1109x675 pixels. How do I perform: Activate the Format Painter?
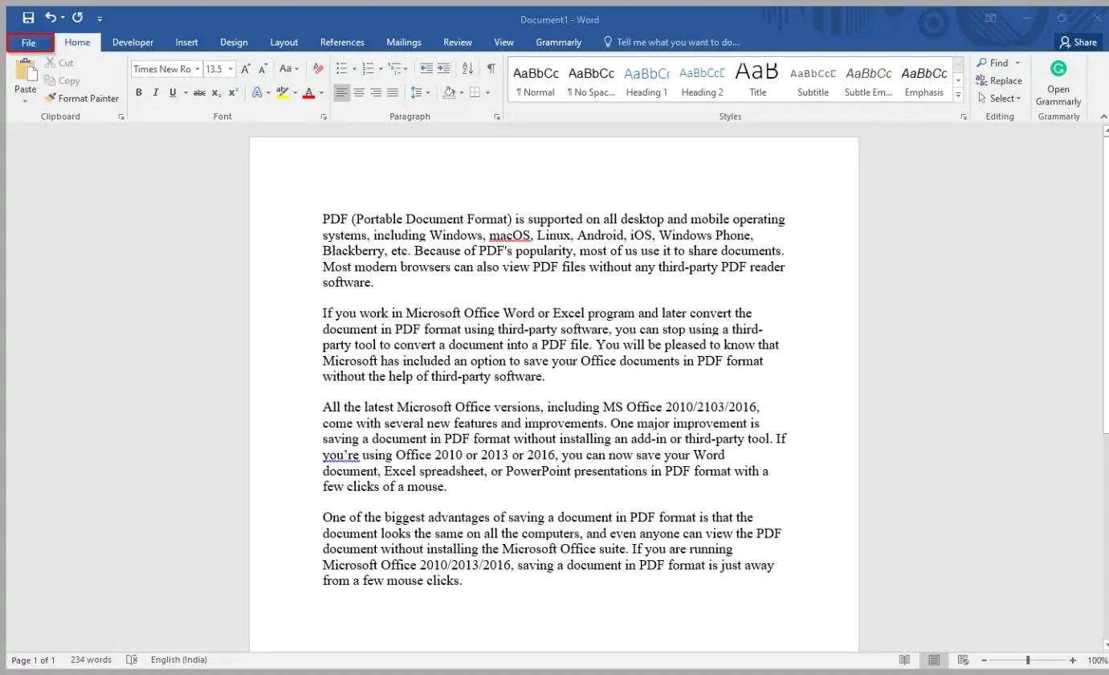click(81, 98)
